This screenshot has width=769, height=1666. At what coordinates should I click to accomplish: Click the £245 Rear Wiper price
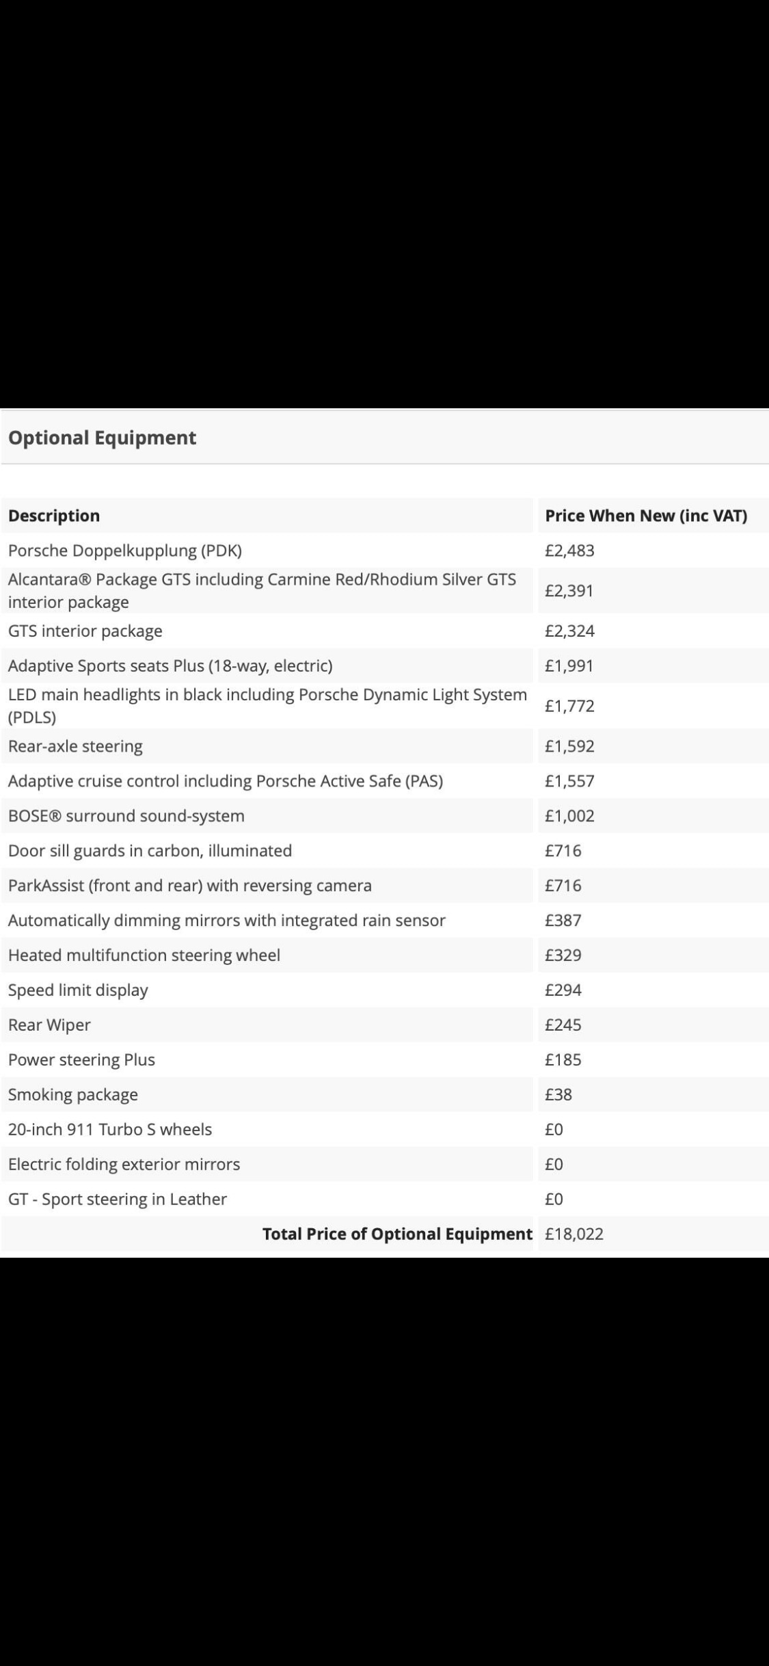point(563,1025)
